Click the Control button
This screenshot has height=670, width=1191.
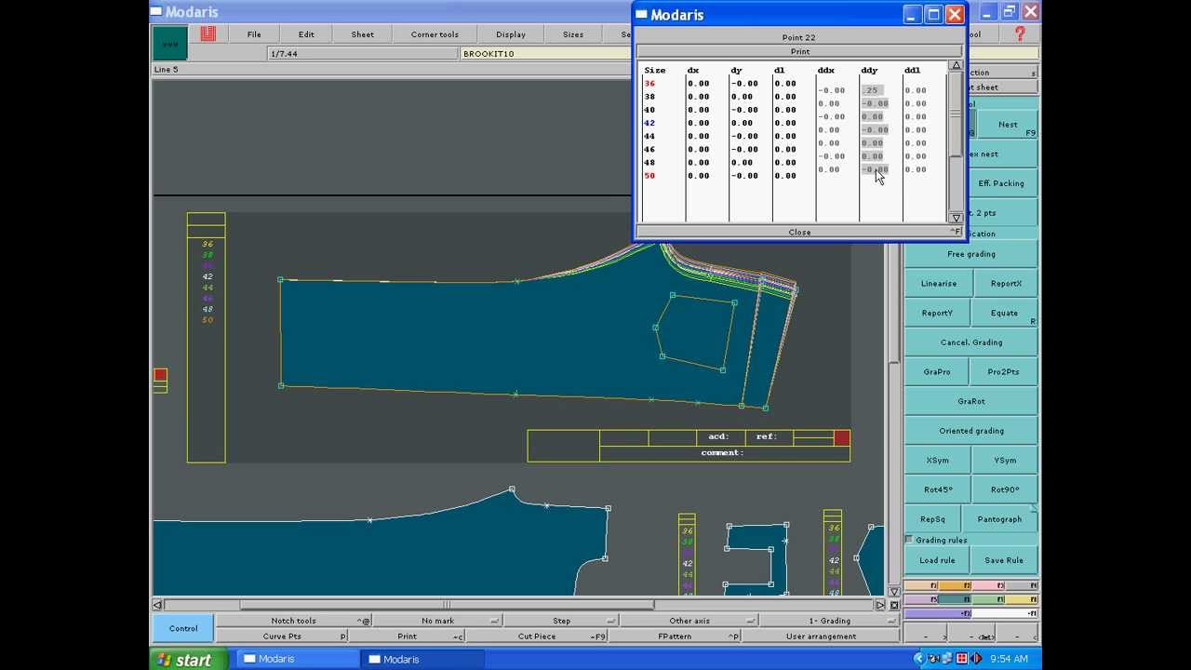point(183,628)
